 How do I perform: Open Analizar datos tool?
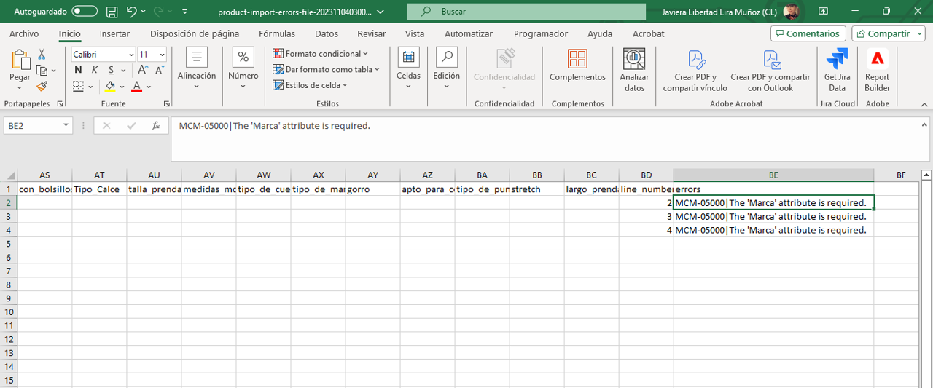coord(634,71)
